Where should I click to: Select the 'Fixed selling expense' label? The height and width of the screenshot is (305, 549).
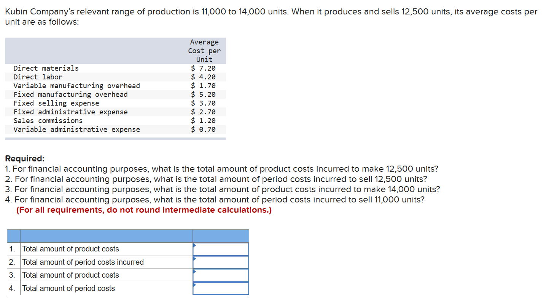[56, 103]
